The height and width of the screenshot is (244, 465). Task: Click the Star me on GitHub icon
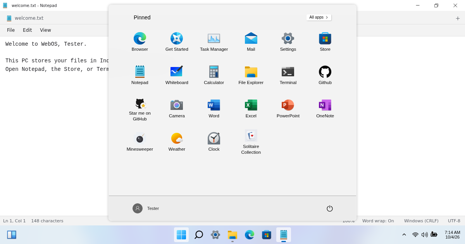140,110
